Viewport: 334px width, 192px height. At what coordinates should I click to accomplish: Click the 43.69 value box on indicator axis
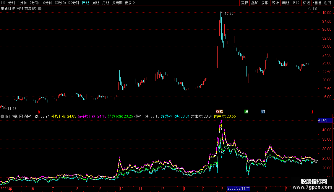point(325,120)
